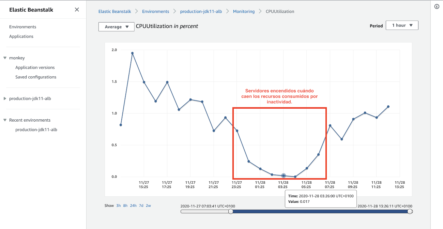The width and height of the screenshot is (443, 229).
Task: Click the time range slider's right handle
Action: (410, 211)
